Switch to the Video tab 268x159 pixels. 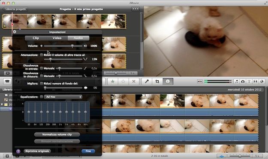pyautogui.click(x=57, y=38)
